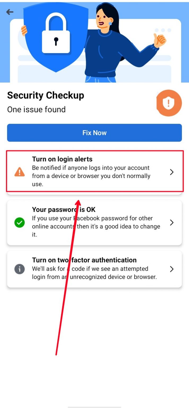Viewport: 189px width, 408px height.
Task: Tap the woman's thumbs-up hand illustration
Action: pyautogui.click(x=160, y=40)
